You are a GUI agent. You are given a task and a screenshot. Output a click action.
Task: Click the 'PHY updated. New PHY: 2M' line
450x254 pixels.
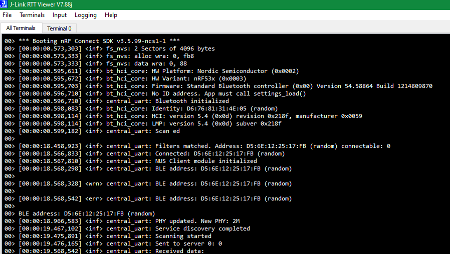[x=122, y=221]
